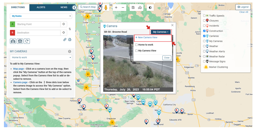This screenshot has height=130, width=255.
Task: Switch to ALERTS tab
Action: pyautogui.click(x=41, y=8)
